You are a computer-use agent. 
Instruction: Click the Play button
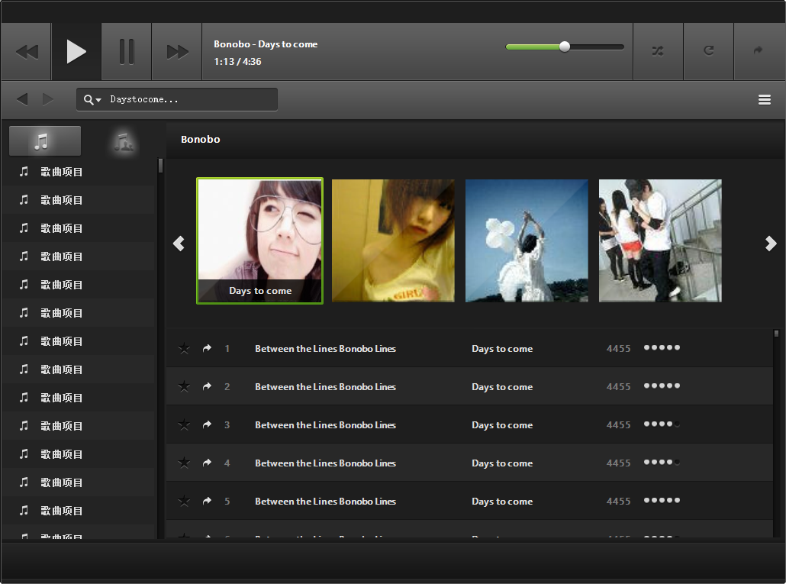click(x=77, y=52)
